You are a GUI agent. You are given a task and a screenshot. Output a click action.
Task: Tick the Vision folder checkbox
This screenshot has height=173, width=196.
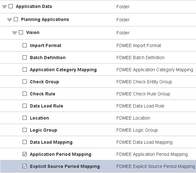[21, 32]
